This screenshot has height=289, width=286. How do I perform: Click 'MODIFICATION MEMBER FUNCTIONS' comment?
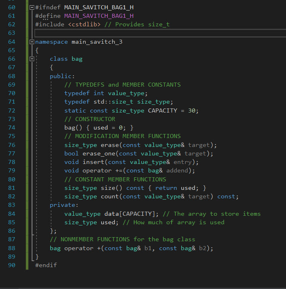tap(123, 136)
